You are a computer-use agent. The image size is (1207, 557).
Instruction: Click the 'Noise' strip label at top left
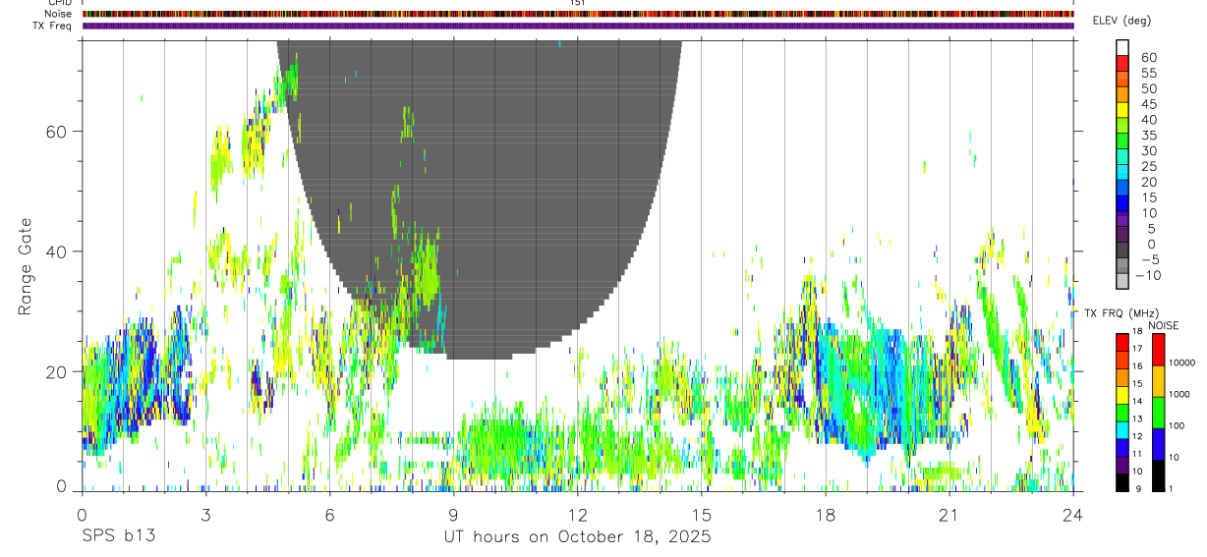[x=58, y=14]
